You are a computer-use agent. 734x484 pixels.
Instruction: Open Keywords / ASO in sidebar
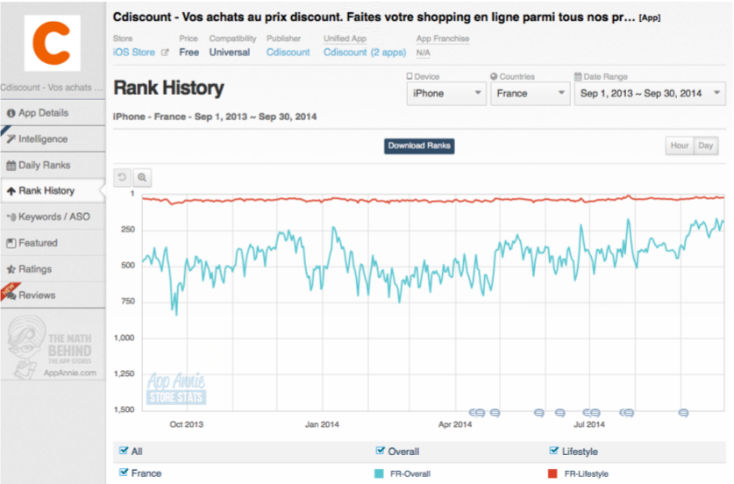[53, 217]
